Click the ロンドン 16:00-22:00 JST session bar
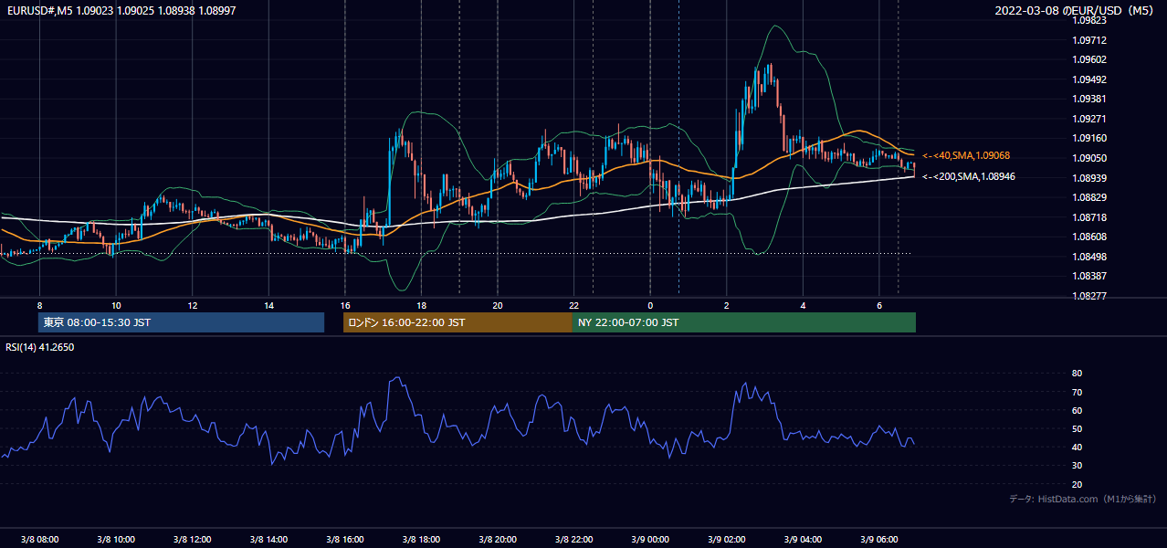Viewport: 1167px width, 548px height. pyautogui.click(x=457, y=322)
